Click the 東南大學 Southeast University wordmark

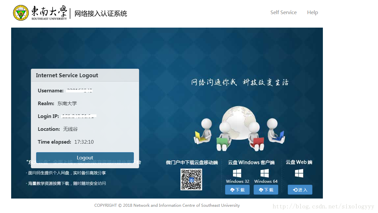[x=49, y=13]
